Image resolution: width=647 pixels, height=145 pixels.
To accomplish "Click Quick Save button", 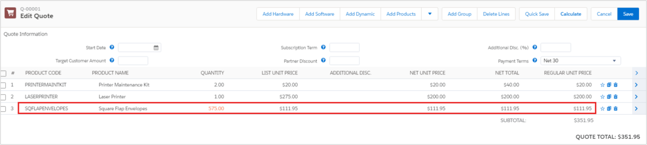I will [537, 14].
